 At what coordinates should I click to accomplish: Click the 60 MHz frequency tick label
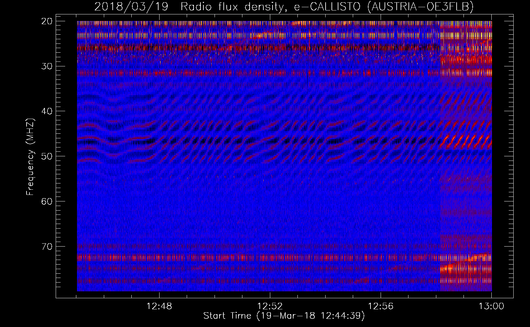[47, 201]
